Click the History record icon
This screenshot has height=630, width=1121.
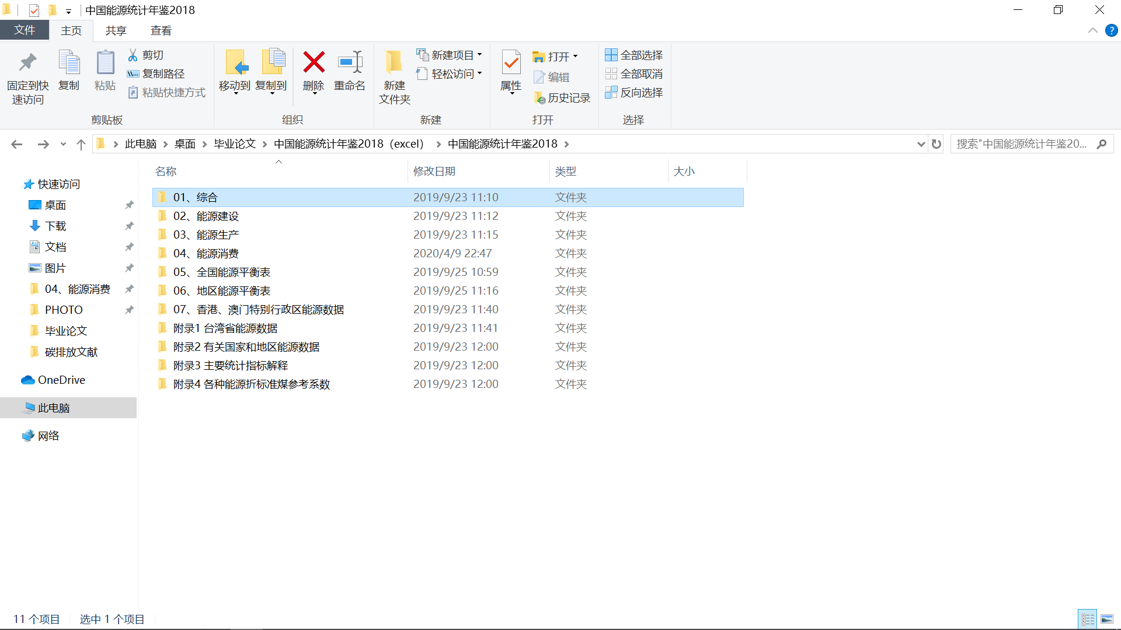[539, 98]
